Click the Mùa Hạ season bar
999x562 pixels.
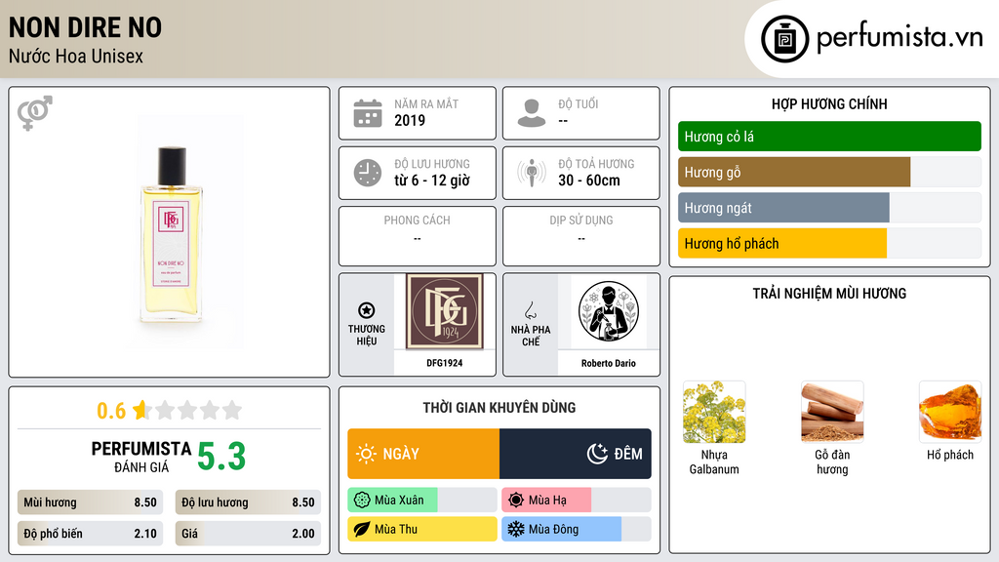(577, 501)
